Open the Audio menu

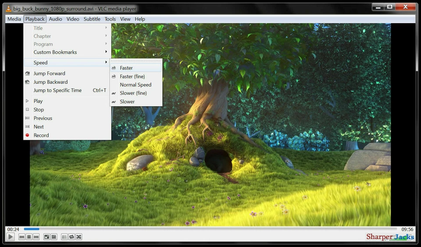click(56, 19)
